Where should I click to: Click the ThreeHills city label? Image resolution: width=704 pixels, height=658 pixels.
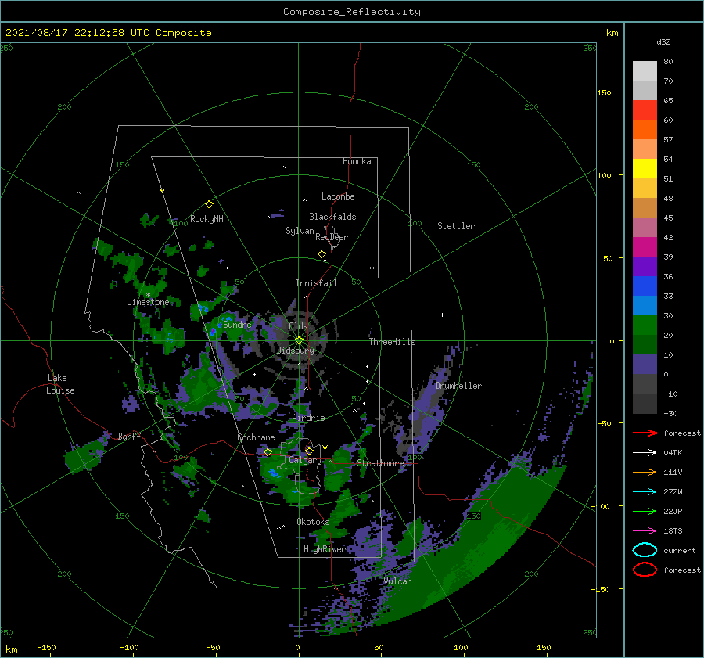[393, 342]
